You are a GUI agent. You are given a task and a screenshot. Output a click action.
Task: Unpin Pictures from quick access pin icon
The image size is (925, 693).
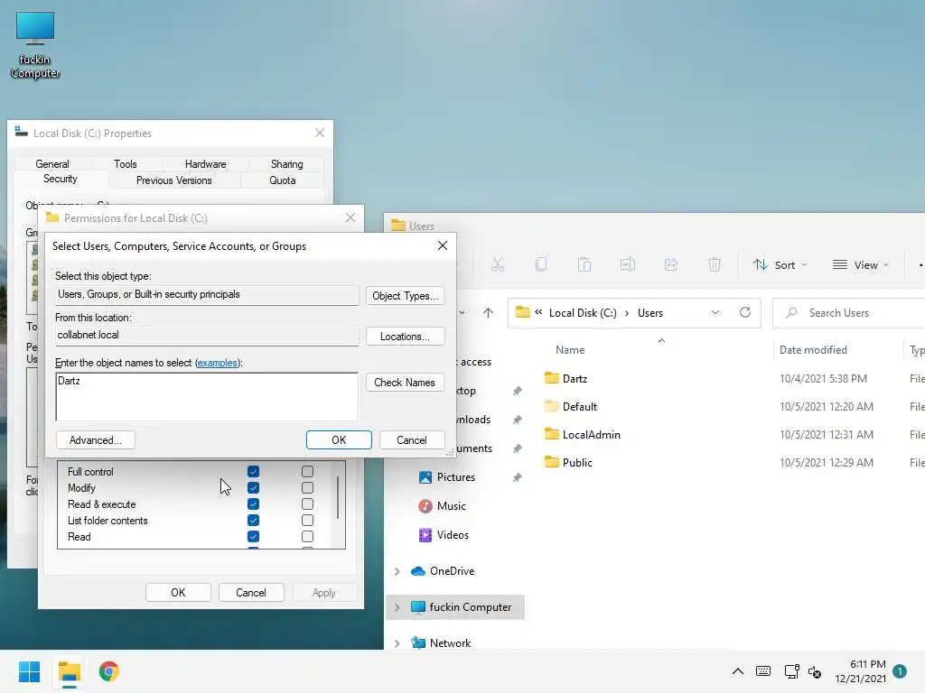pos(517,478)
